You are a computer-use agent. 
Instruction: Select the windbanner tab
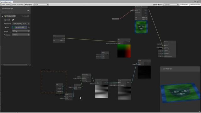pos(6,2)
